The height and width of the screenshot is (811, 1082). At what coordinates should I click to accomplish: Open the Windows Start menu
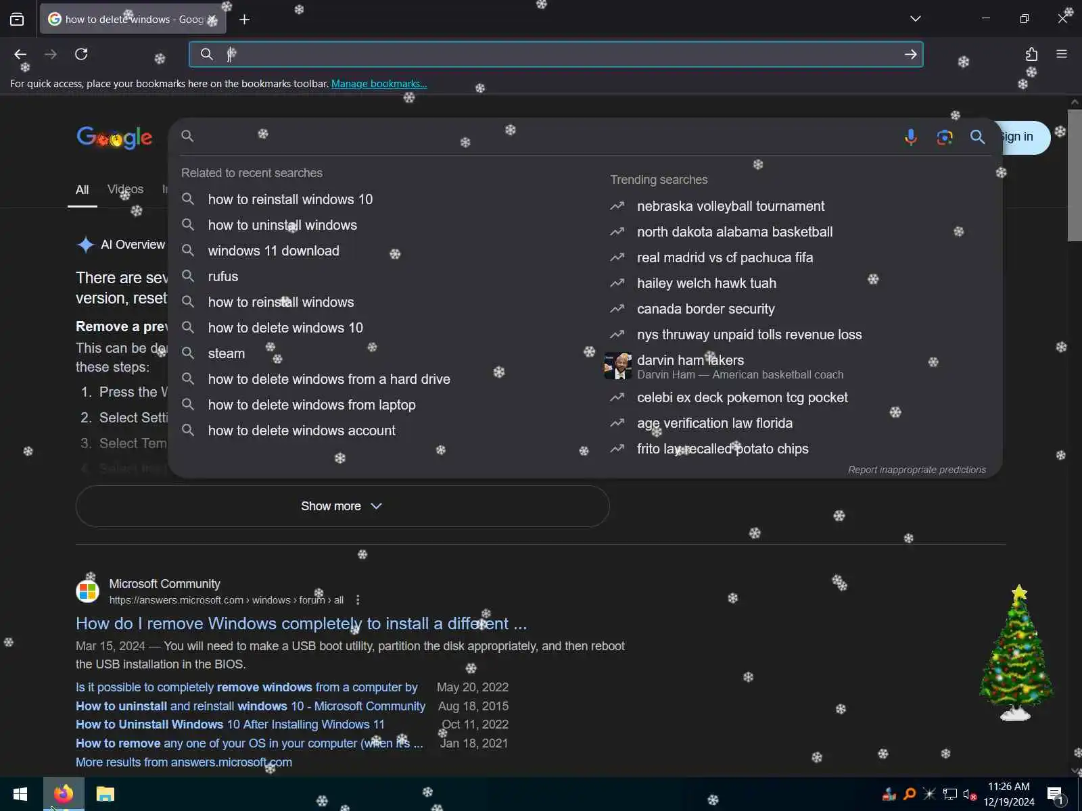click(20, 794)
